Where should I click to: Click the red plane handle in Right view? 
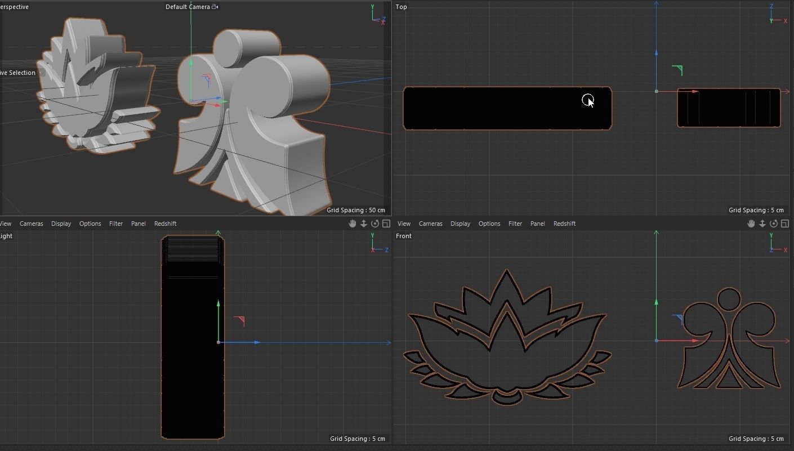click(239, 321)
